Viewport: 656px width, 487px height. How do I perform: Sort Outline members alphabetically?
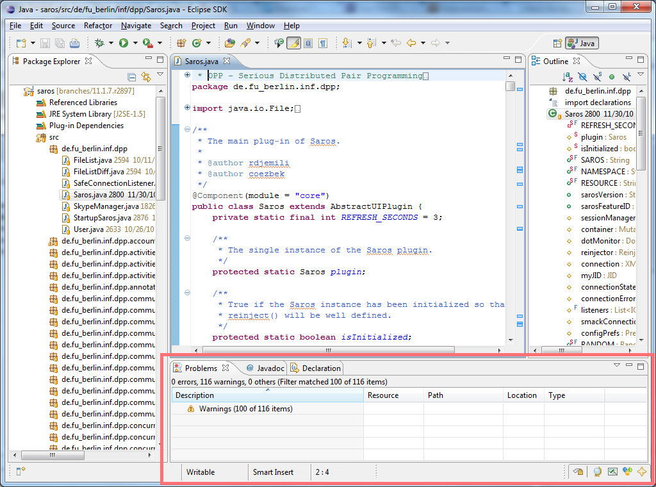[x=568, y=77]
